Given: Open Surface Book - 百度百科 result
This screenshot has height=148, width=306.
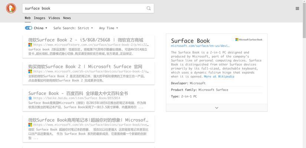Looking at the screenshot, I should tap(78, 93).
